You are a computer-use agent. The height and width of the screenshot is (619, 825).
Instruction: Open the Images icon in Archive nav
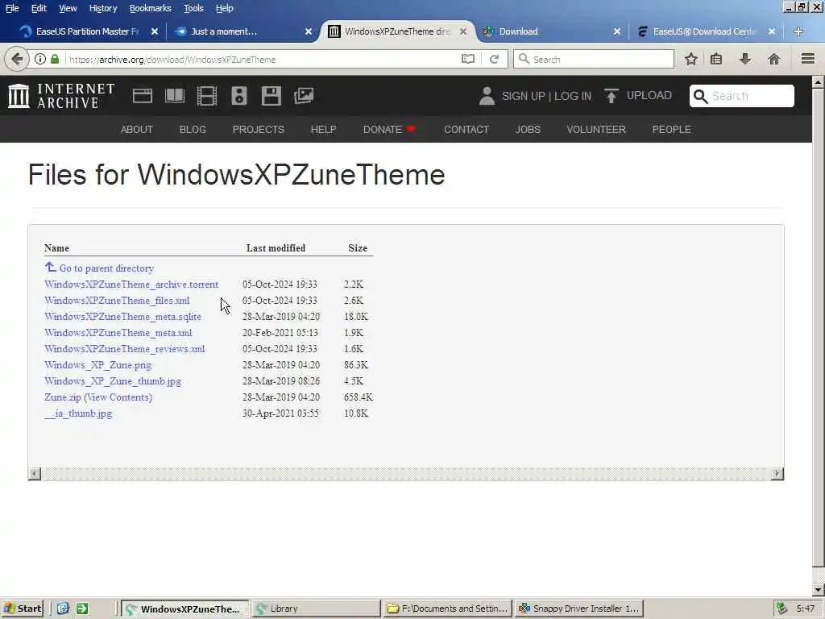point(304,96)
